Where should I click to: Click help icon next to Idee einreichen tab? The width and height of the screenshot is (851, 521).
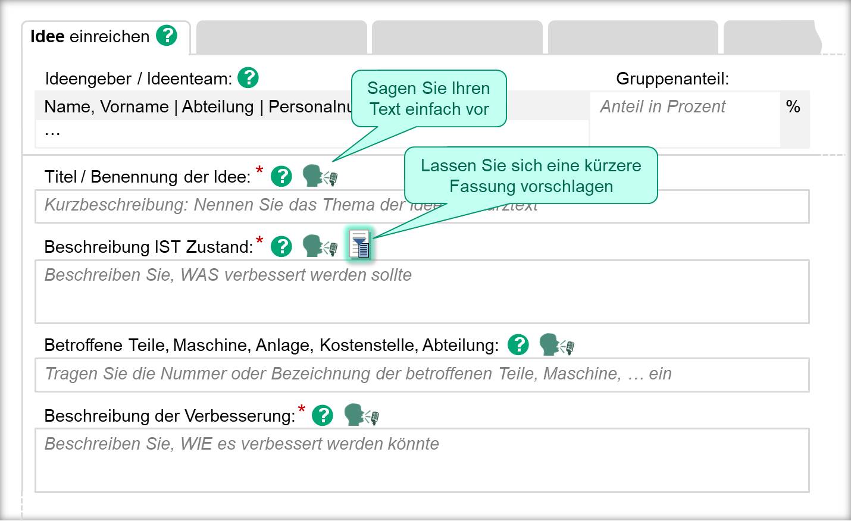(x=167, y=36)
